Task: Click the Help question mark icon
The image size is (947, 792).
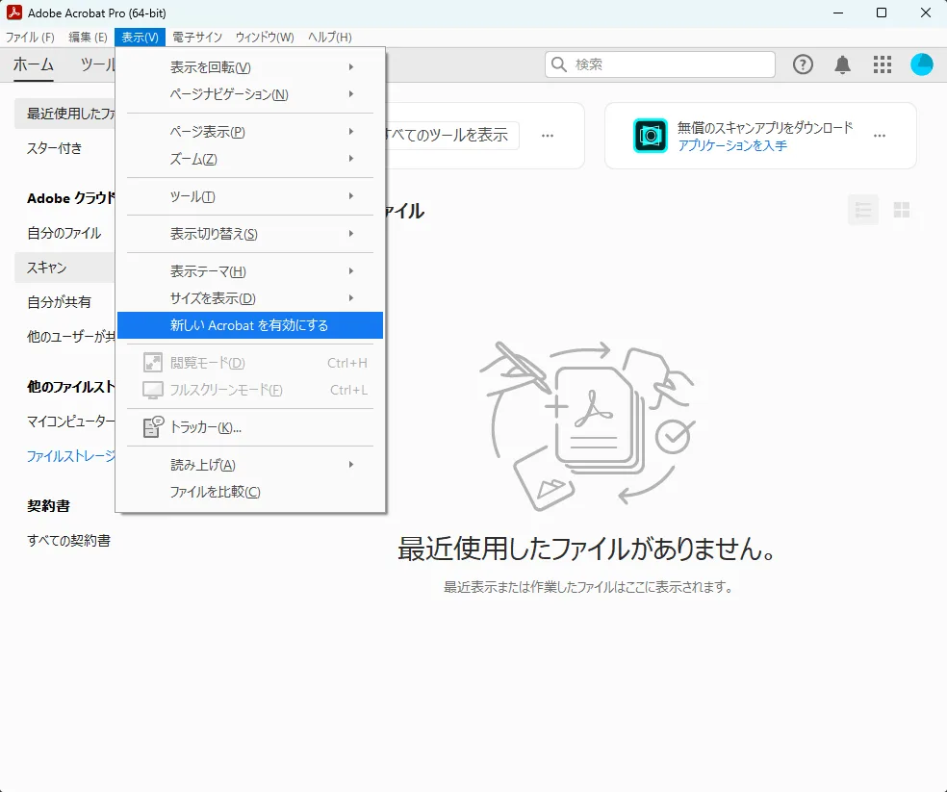Action: (x=803, y=64)
